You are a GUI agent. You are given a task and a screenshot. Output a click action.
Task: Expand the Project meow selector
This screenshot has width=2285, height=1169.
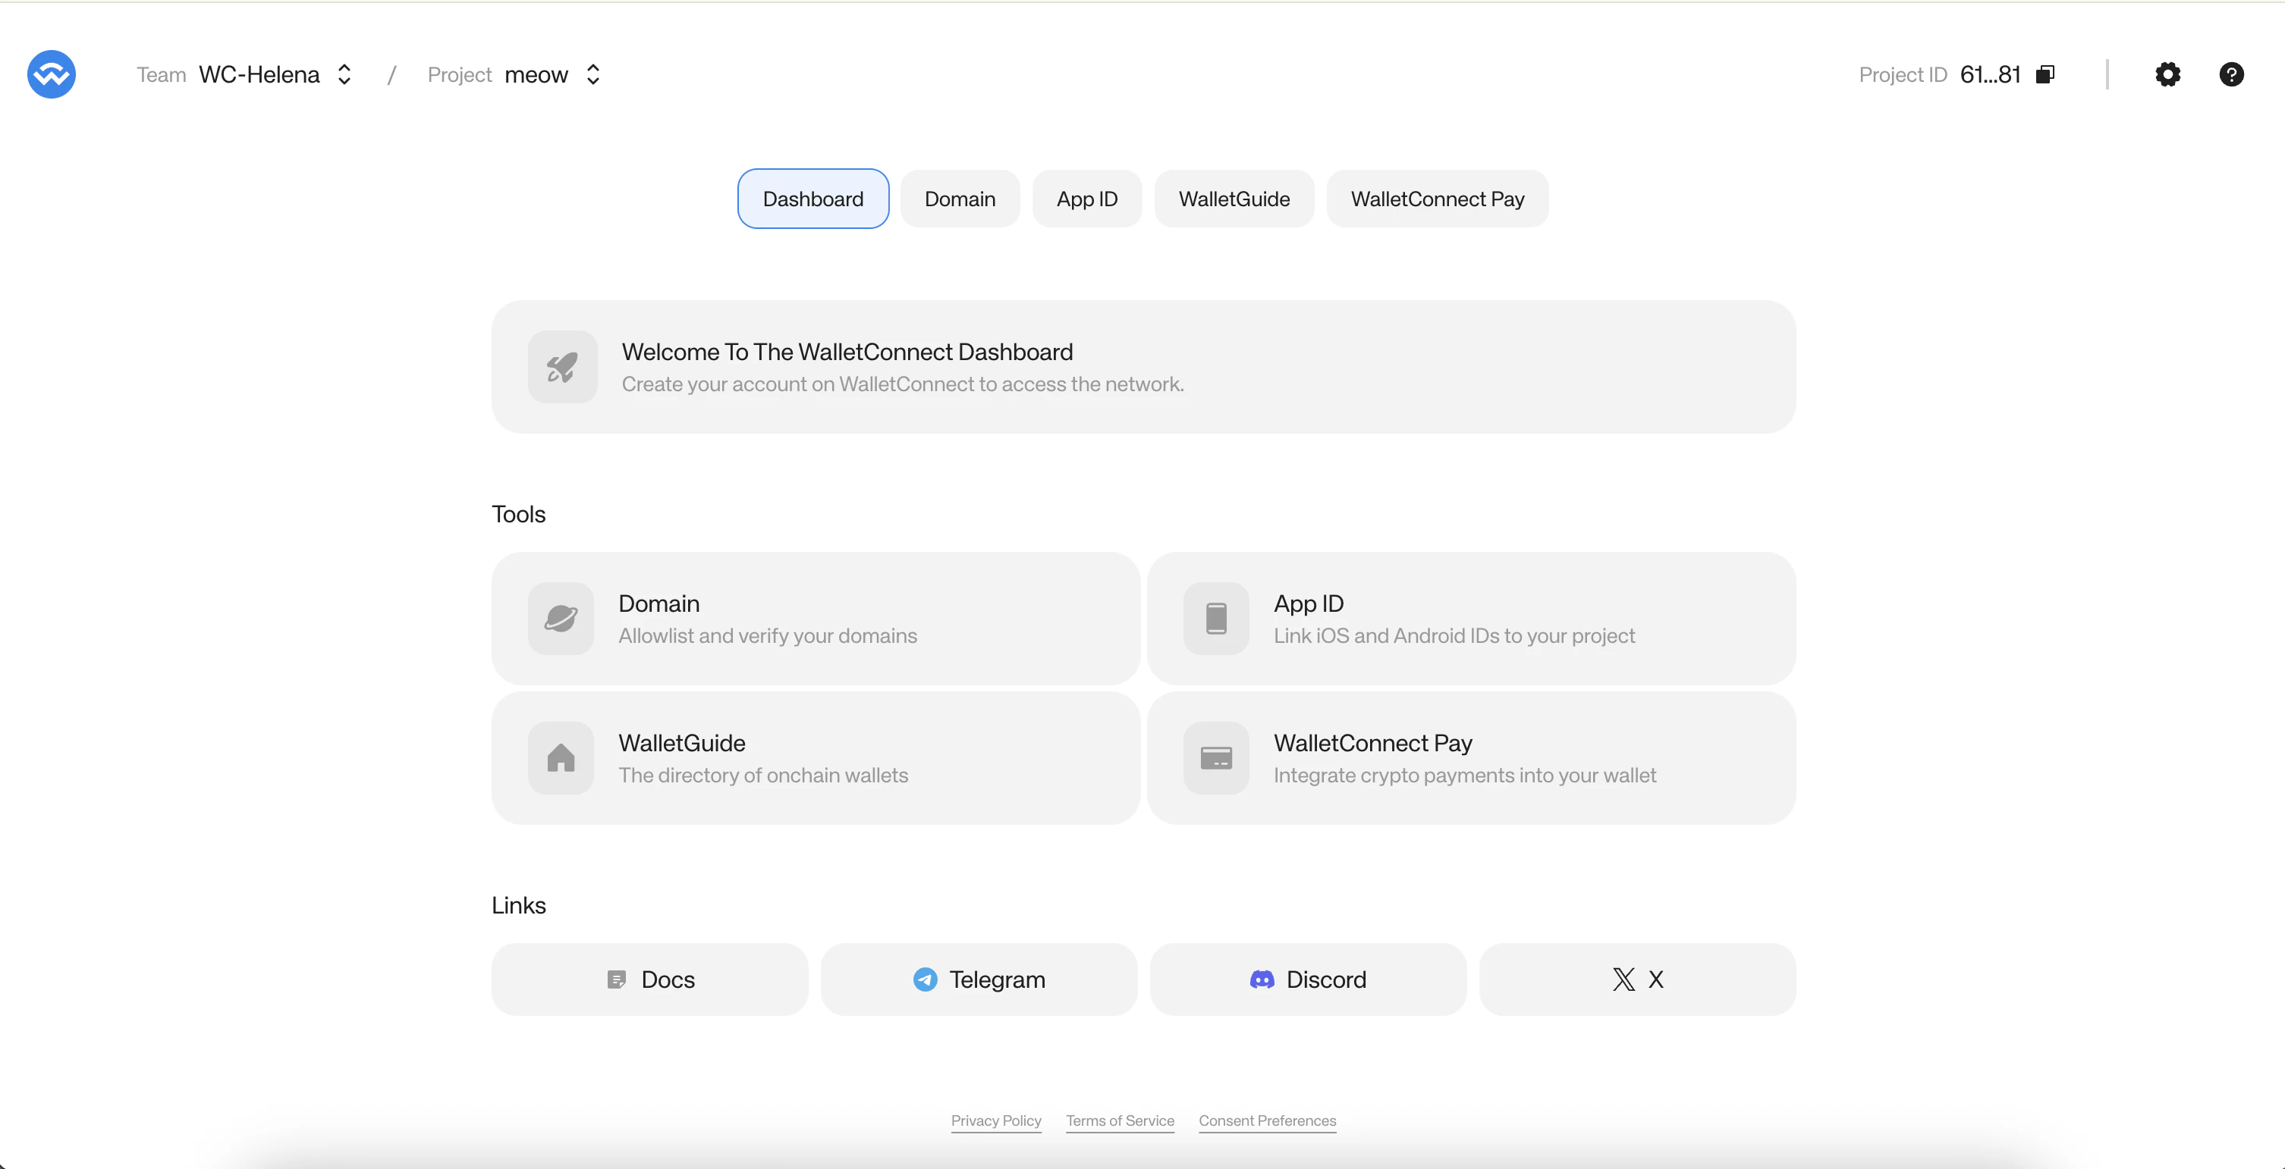(550, 74)
